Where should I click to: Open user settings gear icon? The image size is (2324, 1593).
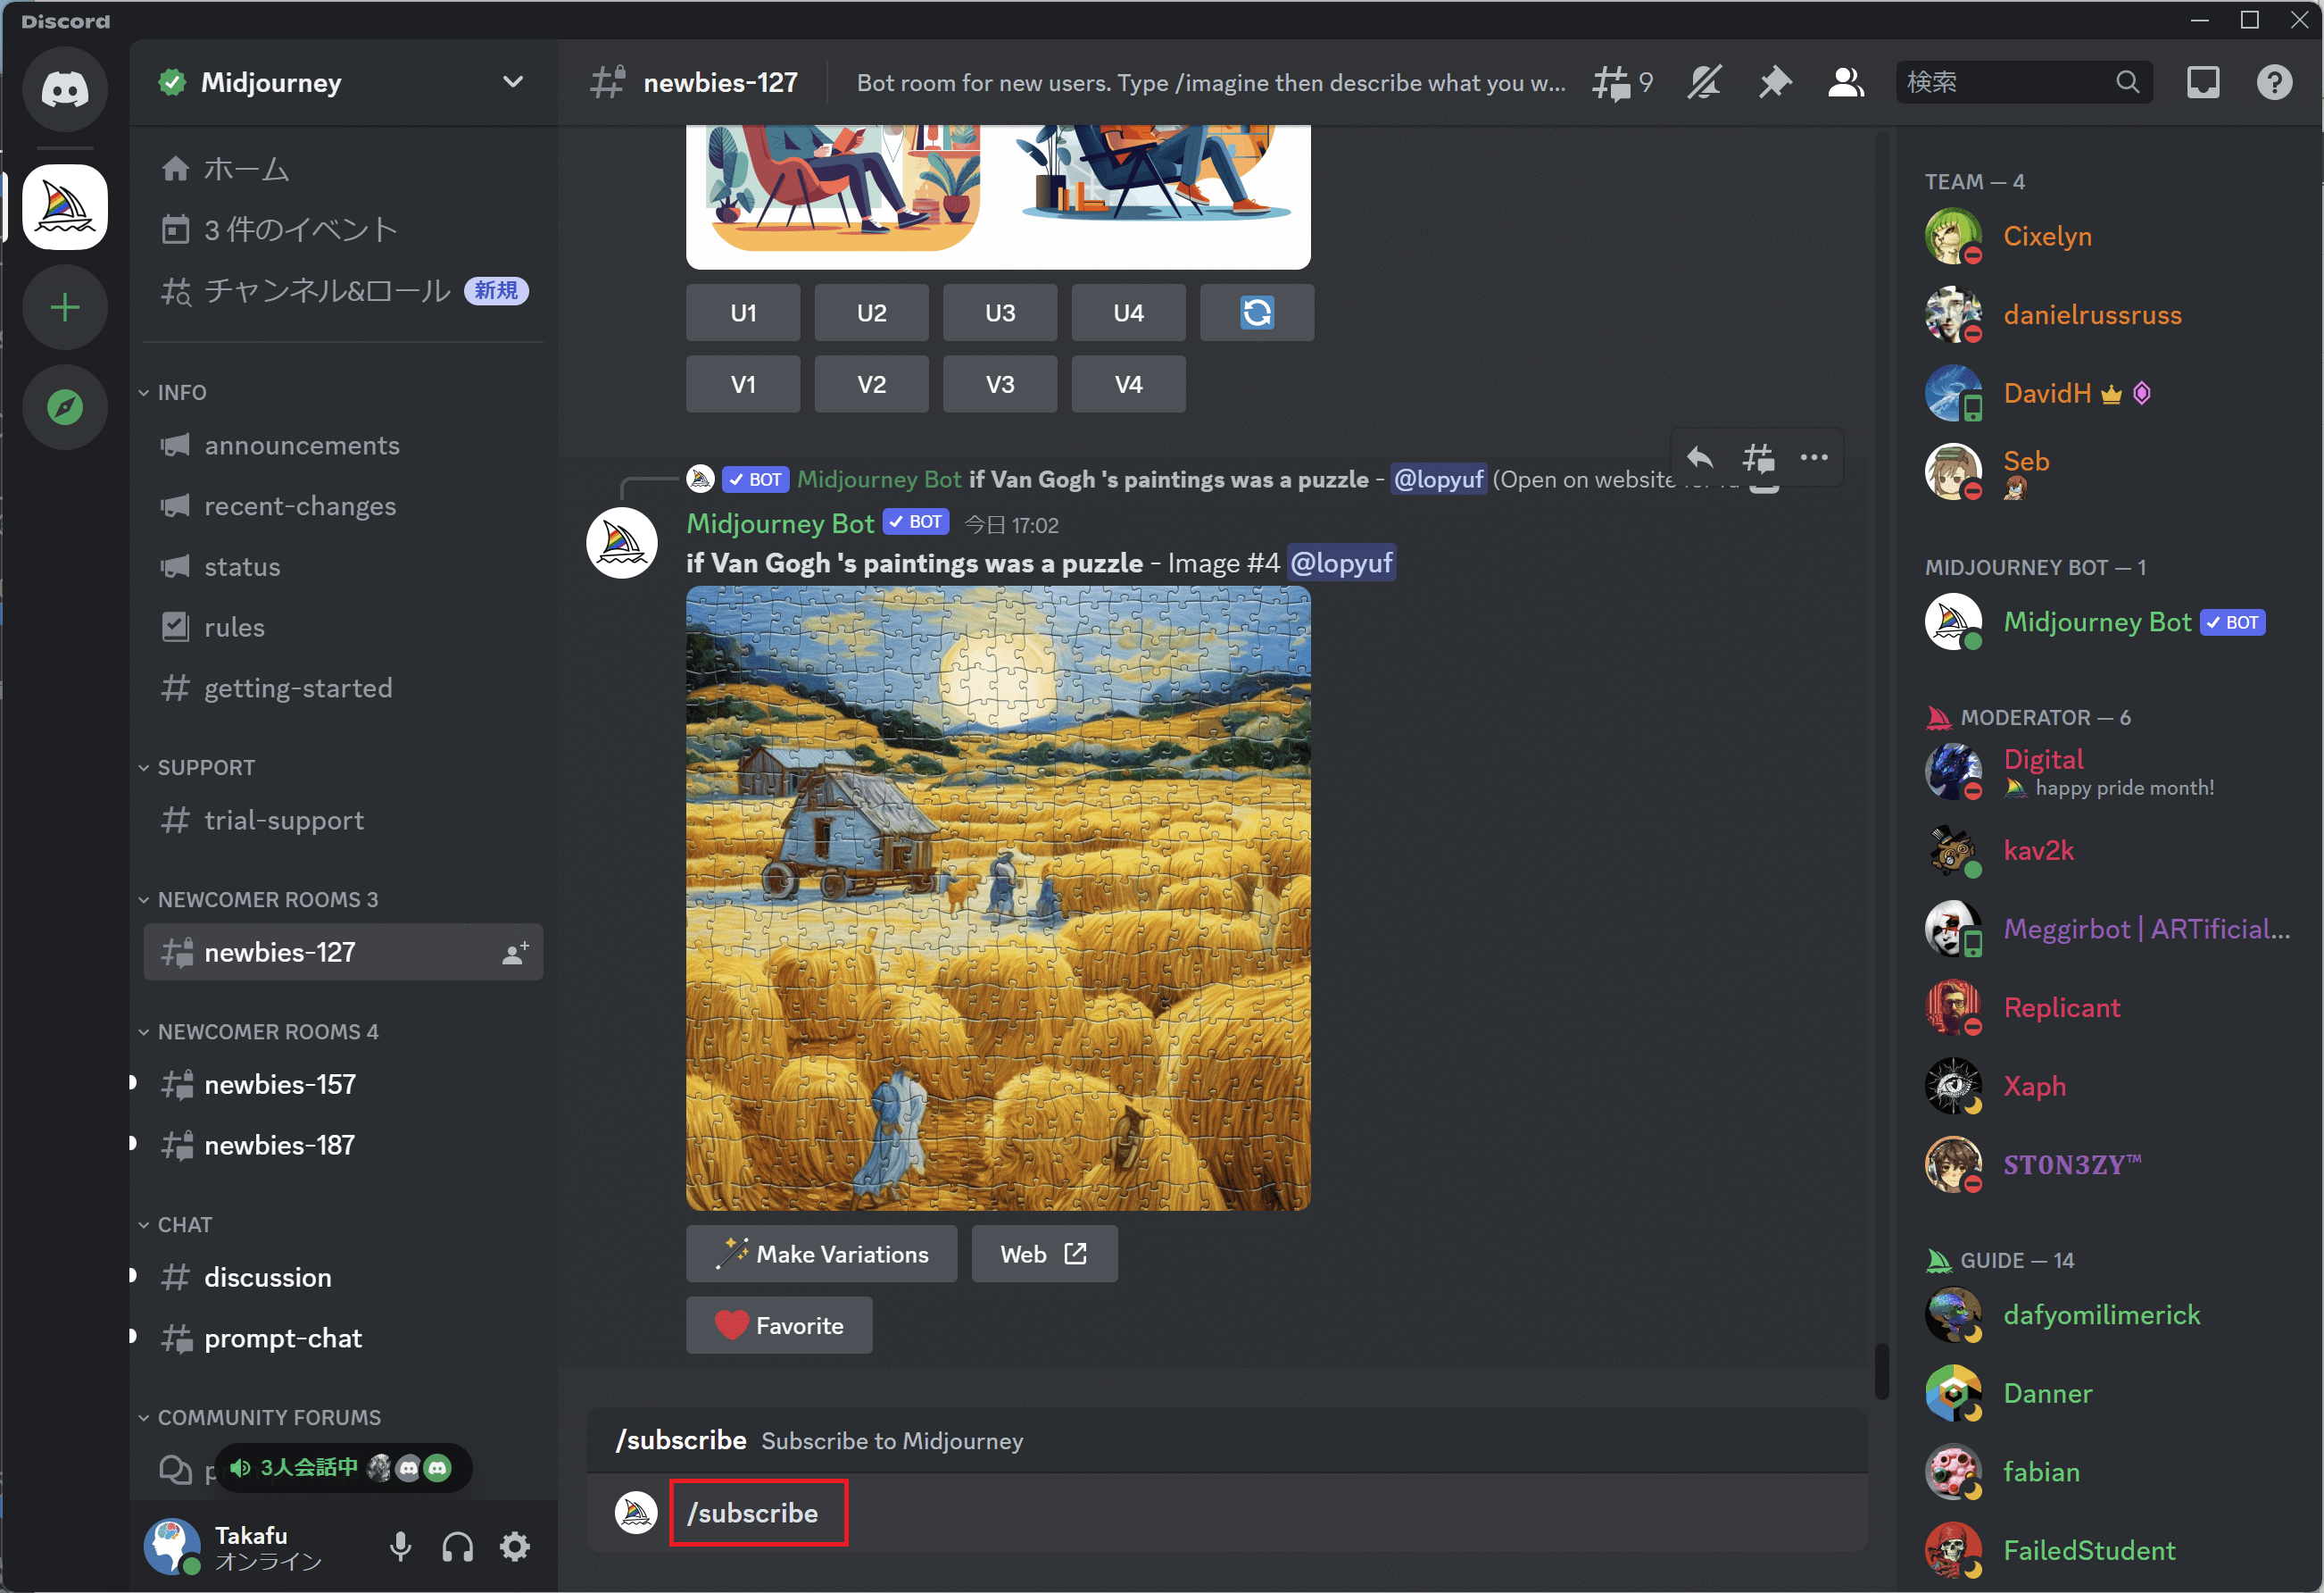[515, 1547]
